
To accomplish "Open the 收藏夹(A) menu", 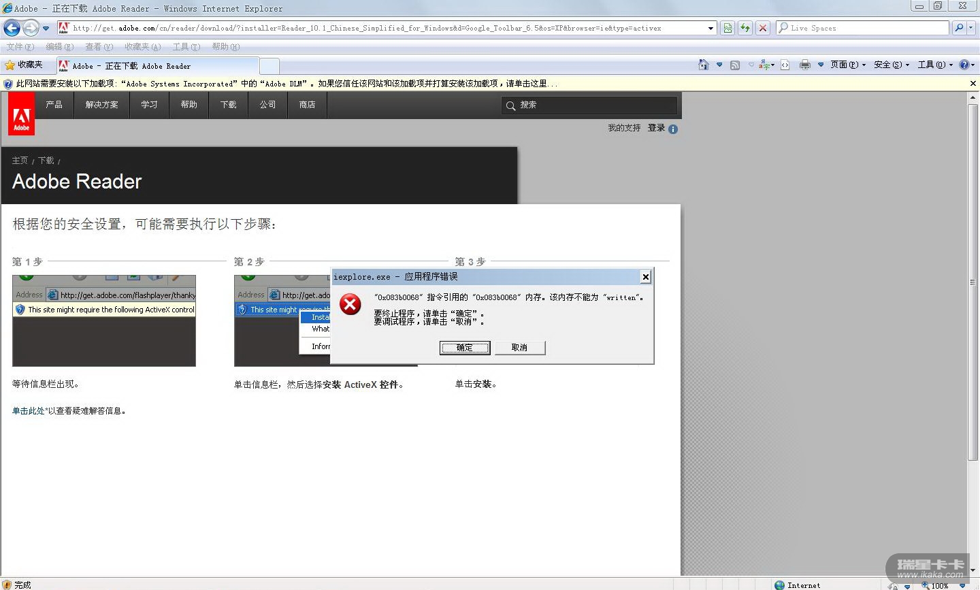I will [x=142, y=47].
